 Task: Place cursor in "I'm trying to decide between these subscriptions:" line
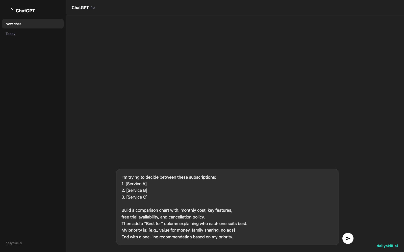click(x=169, y=177)
